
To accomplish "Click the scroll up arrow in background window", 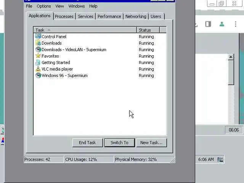I will click(x=231, y=57).
